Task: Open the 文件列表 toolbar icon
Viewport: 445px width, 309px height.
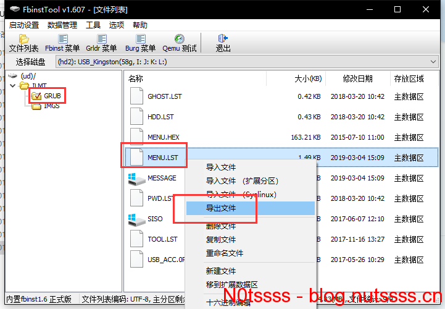Action: point(23,43)
